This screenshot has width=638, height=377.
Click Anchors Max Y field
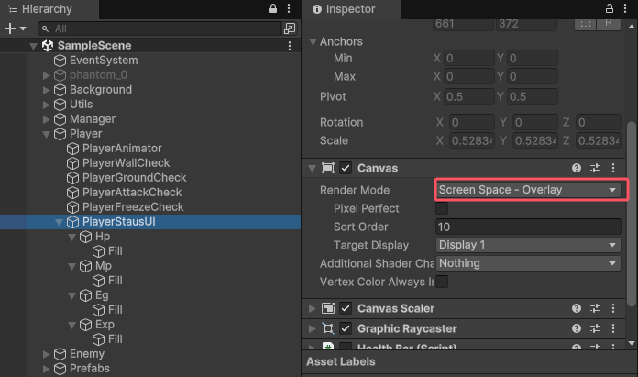click(x=533, y=76)
